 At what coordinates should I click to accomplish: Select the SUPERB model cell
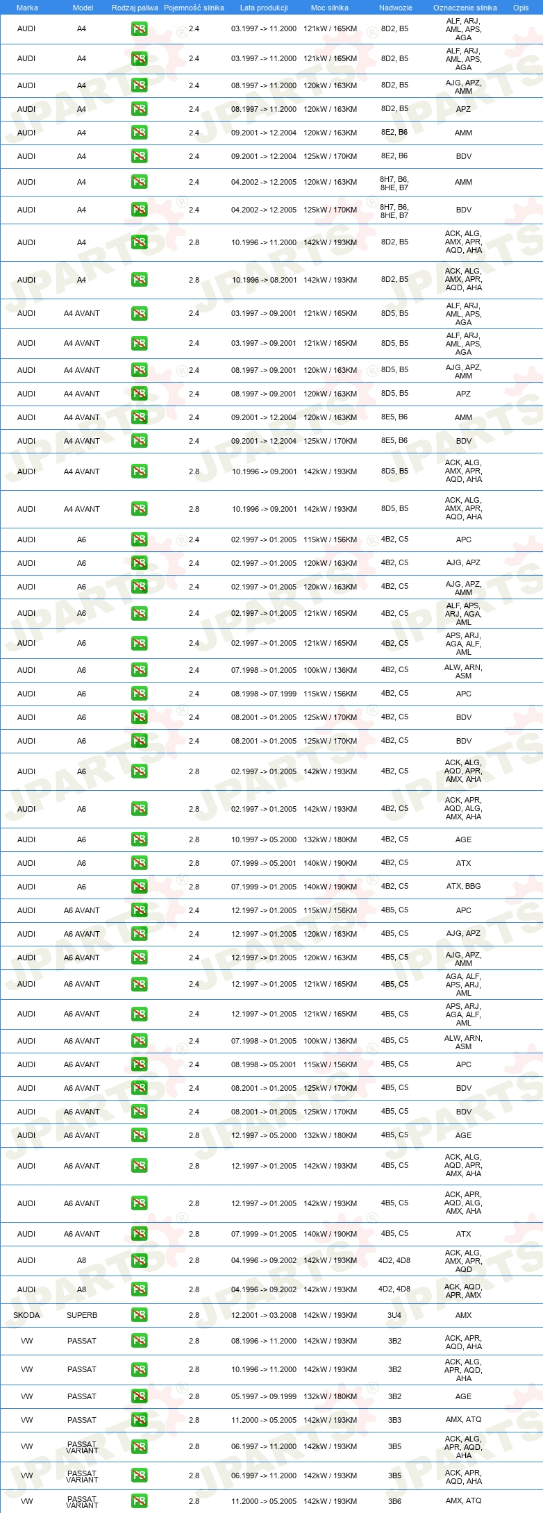82,1315
